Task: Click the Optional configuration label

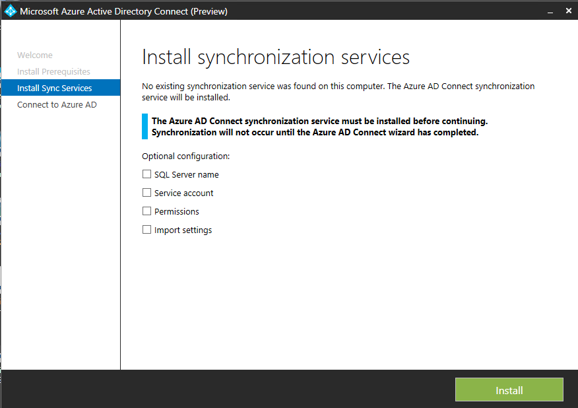Action: pyautogui.click(x=185, y=156)
